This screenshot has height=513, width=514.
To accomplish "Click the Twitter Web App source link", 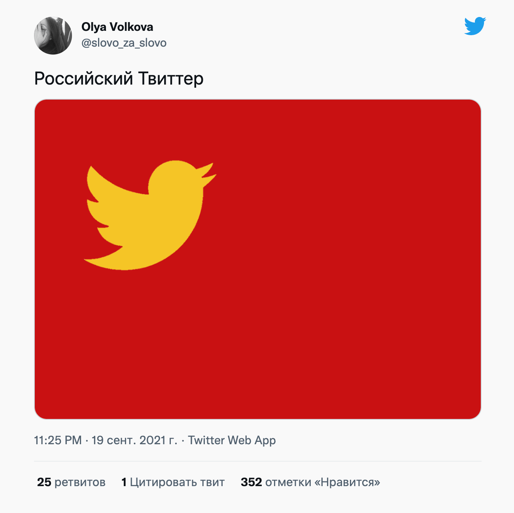I will click(232, 440).
